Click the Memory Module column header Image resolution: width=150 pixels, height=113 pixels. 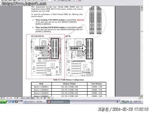[x=69, y=84]
